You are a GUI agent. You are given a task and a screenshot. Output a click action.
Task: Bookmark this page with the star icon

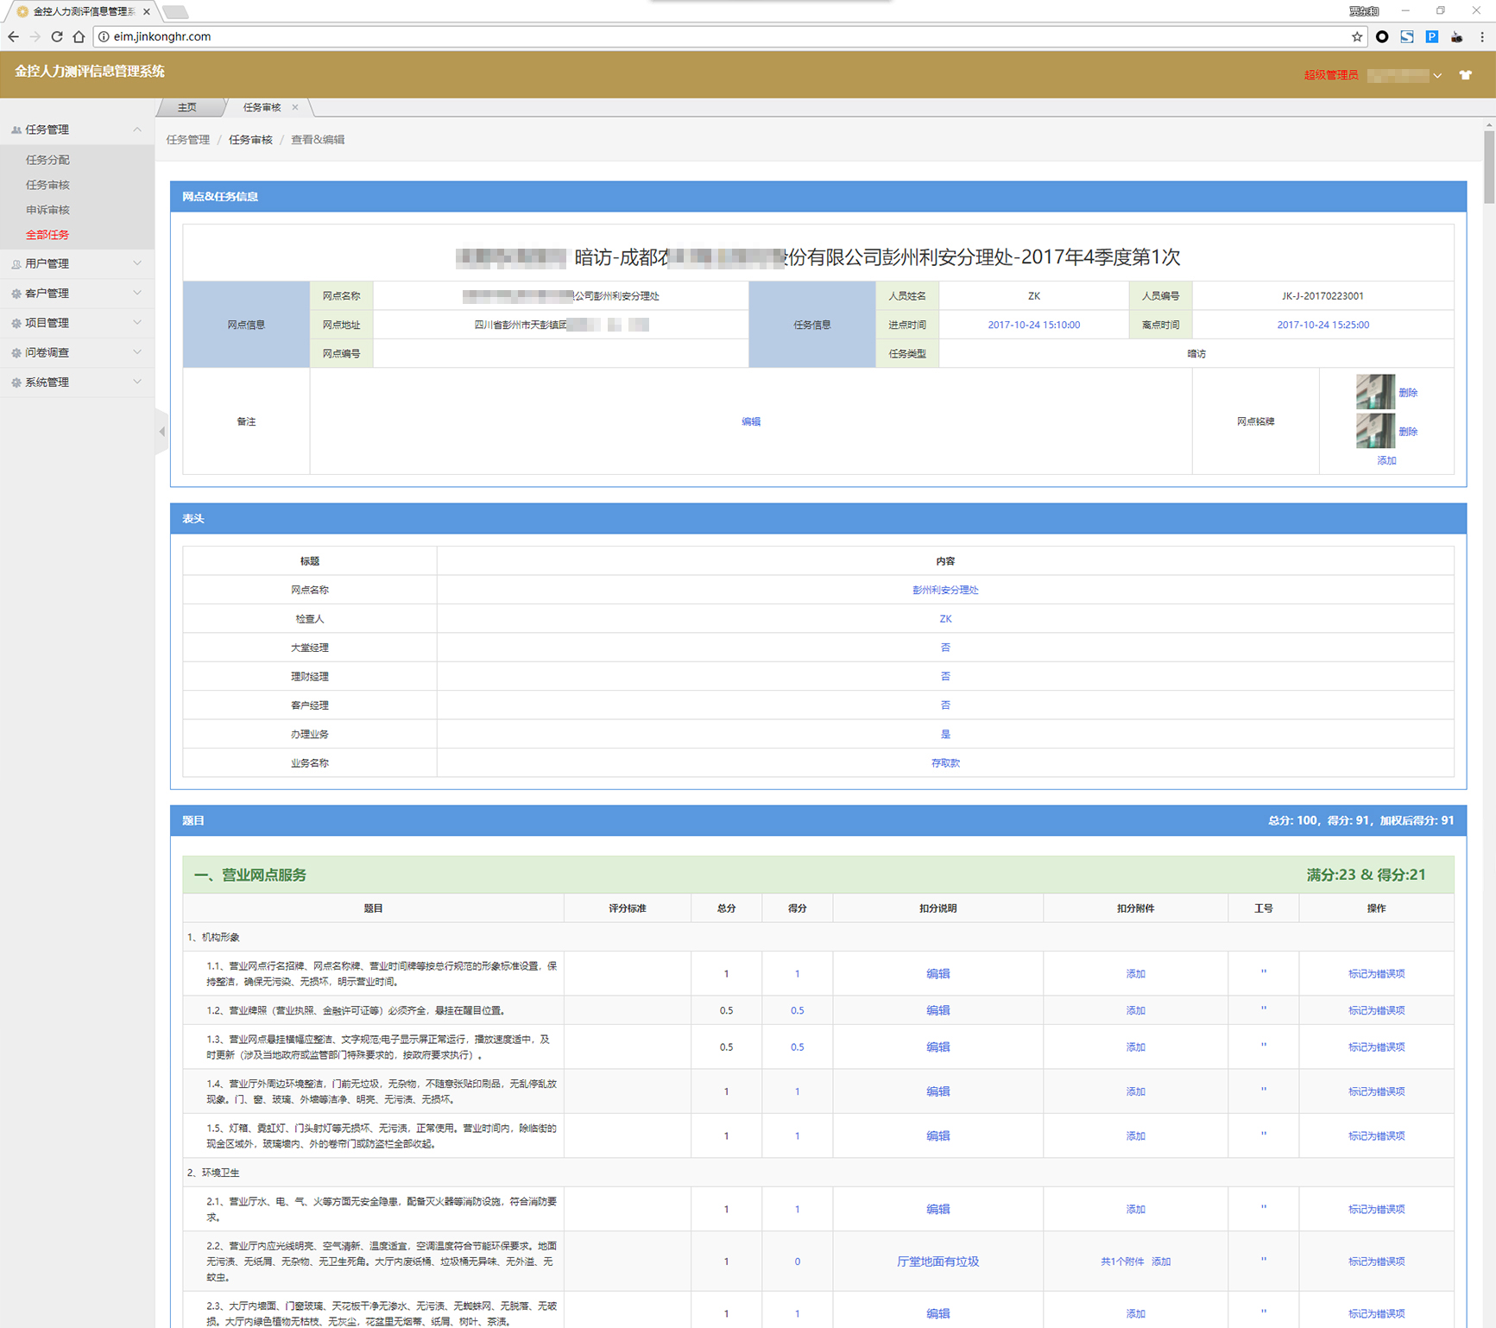click(1356, 36)
